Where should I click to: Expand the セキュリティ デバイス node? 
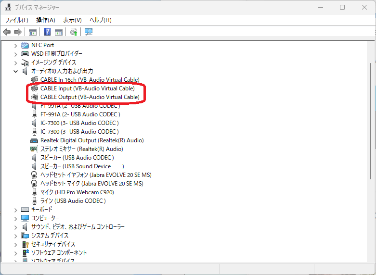point(15,245)
